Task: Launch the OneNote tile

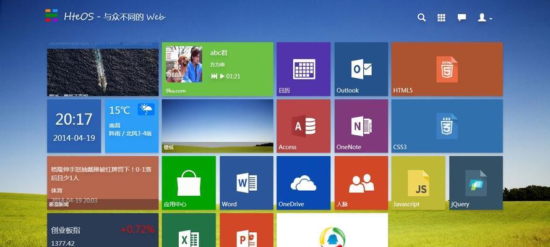Action: pos(361,126)
